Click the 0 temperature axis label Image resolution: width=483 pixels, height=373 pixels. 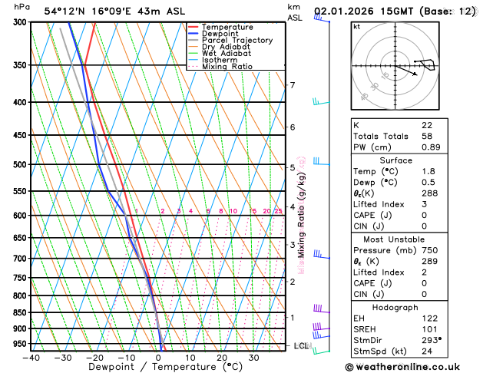(x=158, y=358)
